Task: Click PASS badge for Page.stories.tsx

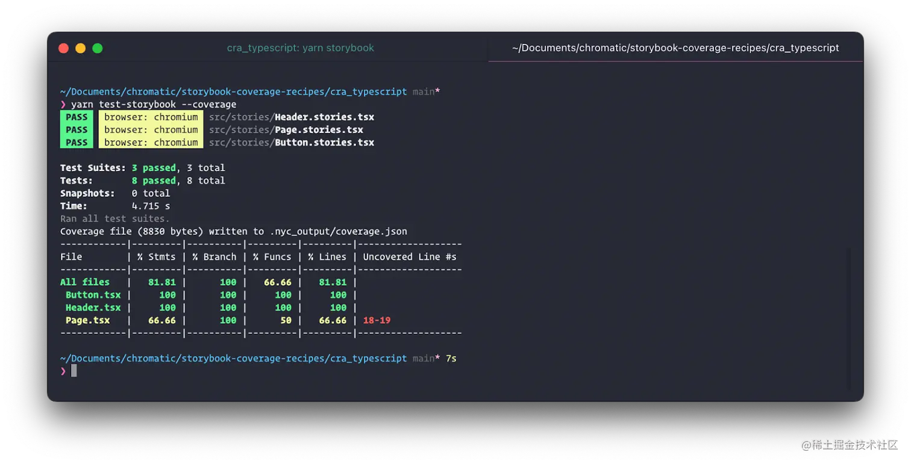Action: [77, 129]
